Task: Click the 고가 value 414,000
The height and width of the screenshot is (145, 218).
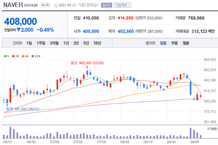Action: (x=126, y=18)
